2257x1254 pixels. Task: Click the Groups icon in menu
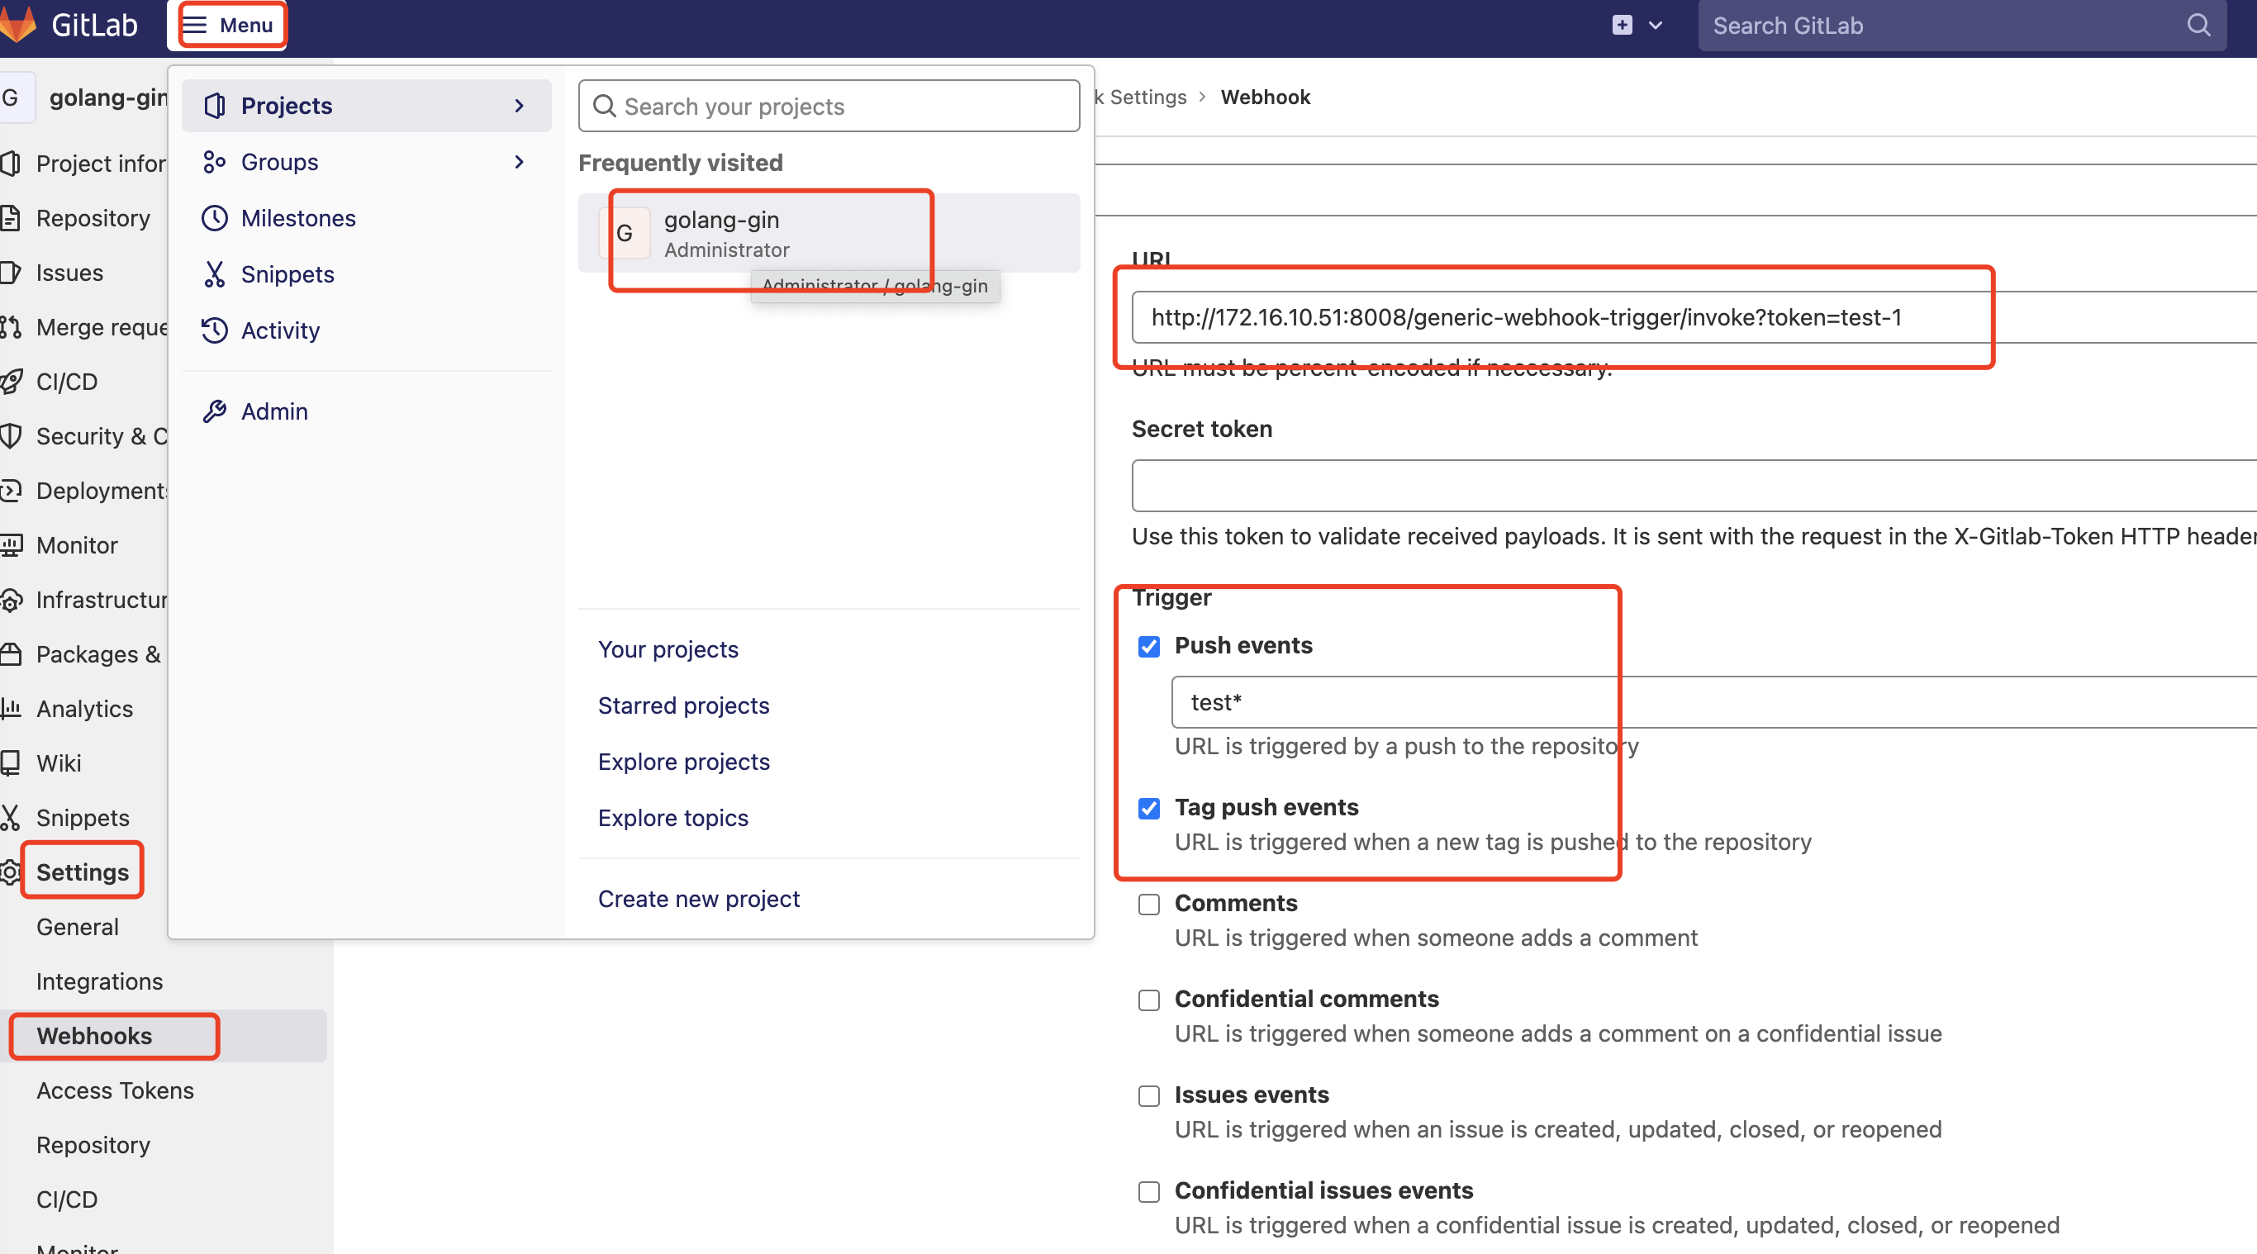pyautogui.click(x=215, y=162)
